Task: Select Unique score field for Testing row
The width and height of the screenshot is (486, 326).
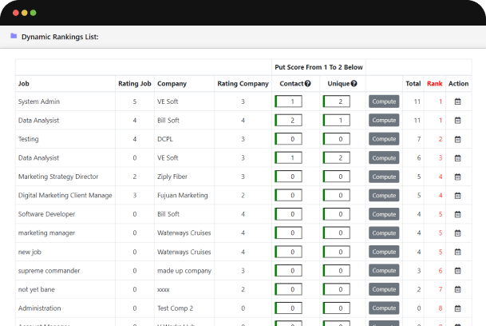Action: pyautogui.click(x=341, y=139)
